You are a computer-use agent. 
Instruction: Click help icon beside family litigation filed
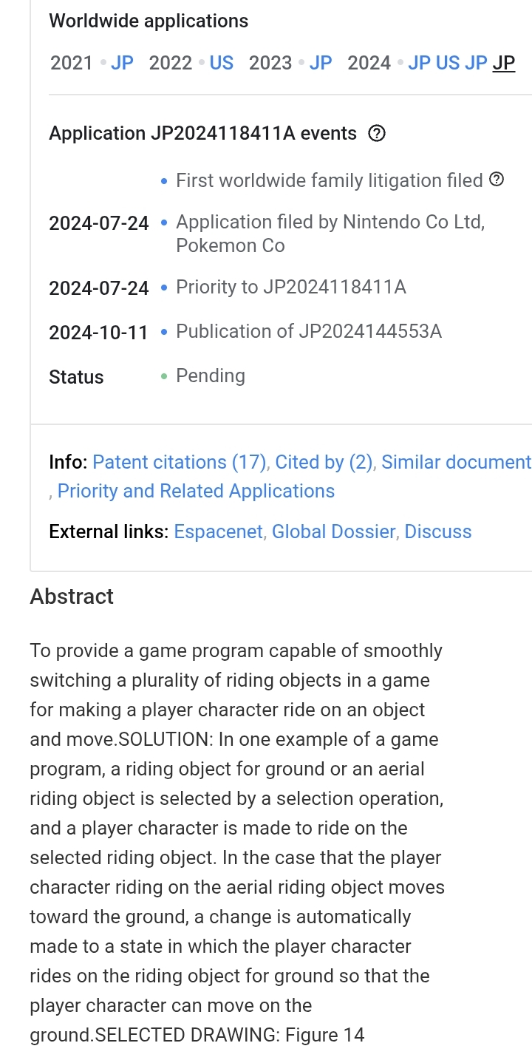497,180
